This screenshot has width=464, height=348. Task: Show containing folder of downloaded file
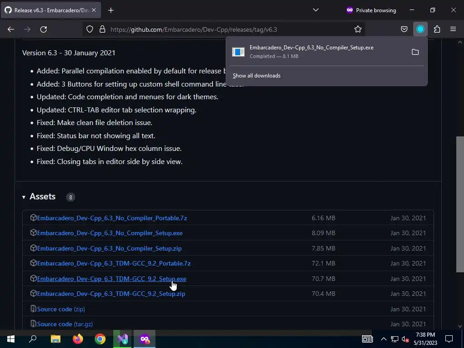point(415,52)
